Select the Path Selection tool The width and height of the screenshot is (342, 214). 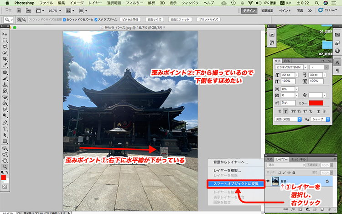coord(5,135)
